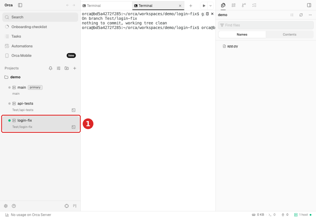The width and height of the screenshot is (316, 218).
Task: Click the run play button
Action: click(204, 6)
